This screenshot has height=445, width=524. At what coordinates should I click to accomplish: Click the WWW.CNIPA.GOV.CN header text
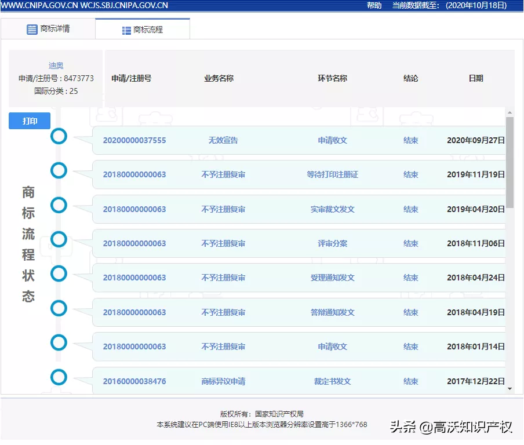[x=42, y=5]
